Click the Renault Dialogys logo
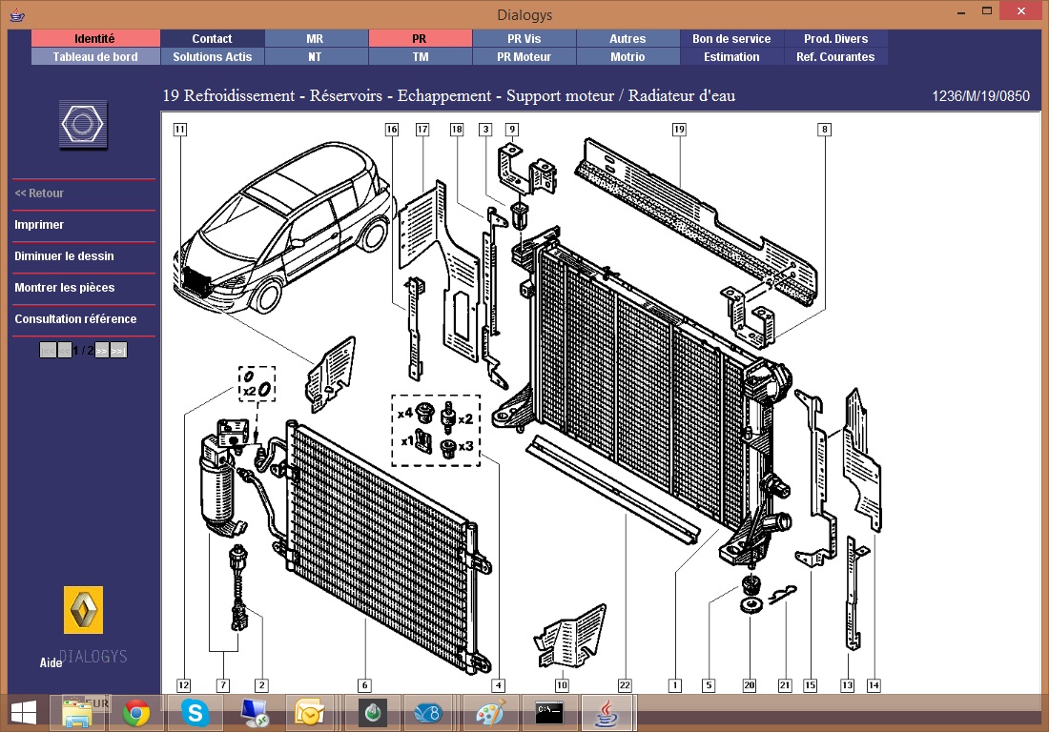The width and height of the screenshot is (1049, 732). (x=83, y=610)
